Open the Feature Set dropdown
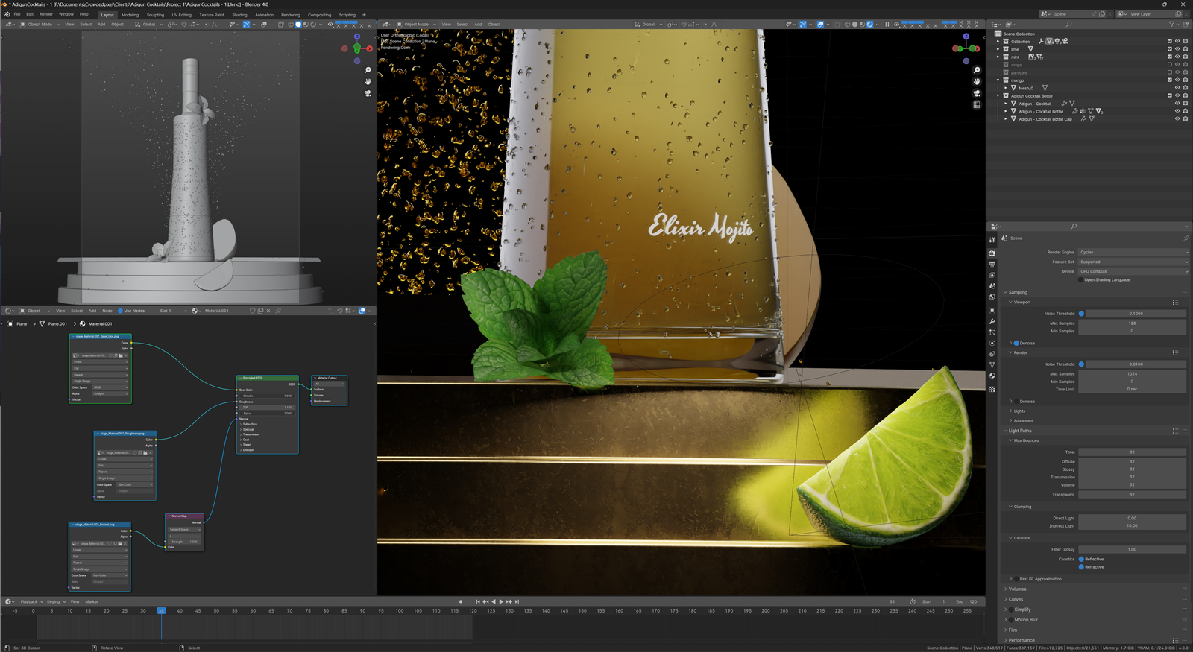This screenshot has width=1193, height=652. click(1133, 262)
